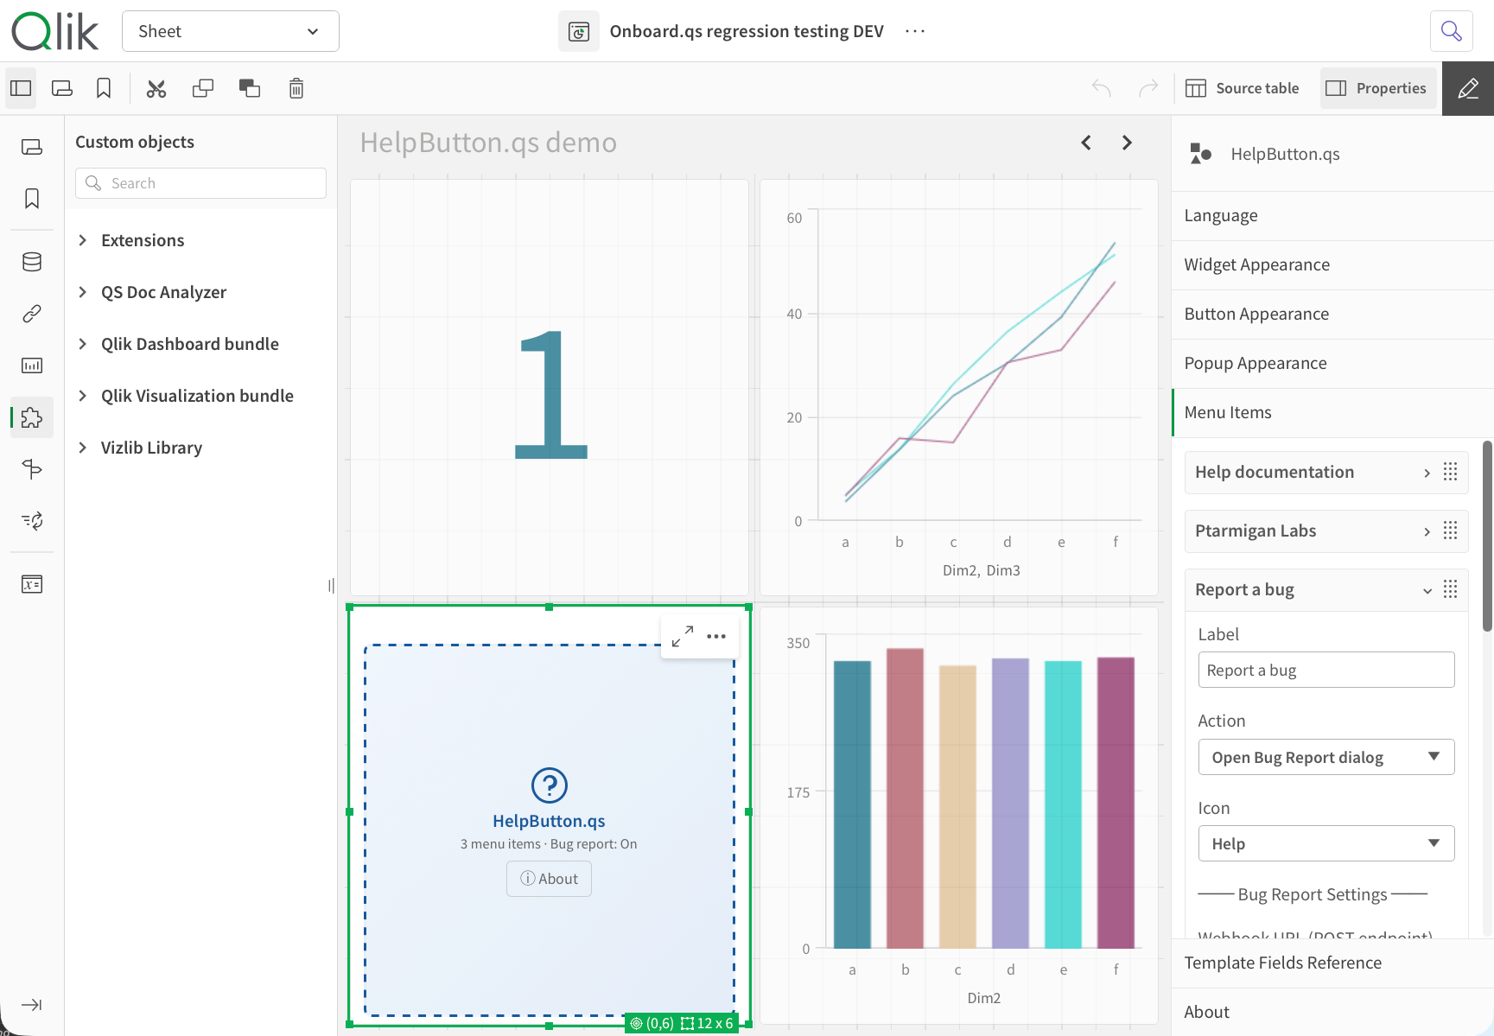
Task: Open the Charts icon in sidebar
Action: coord(32,365)
